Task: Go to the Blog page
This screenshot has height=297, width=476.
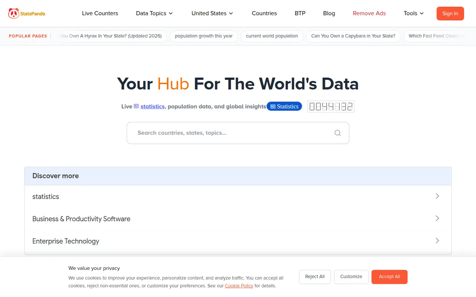Action: [x=329, y=13]
